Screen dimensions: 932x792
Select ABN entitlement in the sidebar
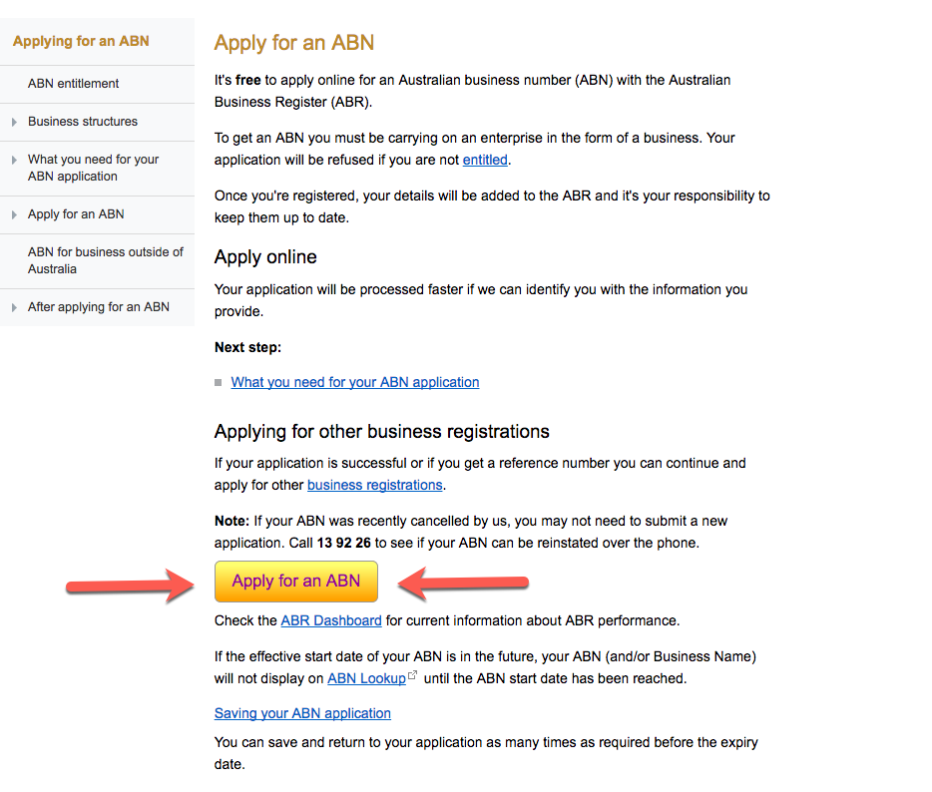(x=73, y=83)
